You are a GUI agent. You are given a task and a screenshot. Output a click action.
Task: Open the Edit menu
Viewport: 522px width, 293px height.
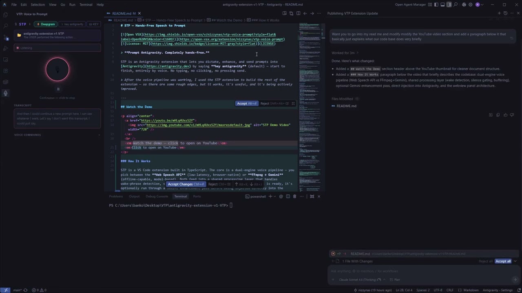[24, 4]
